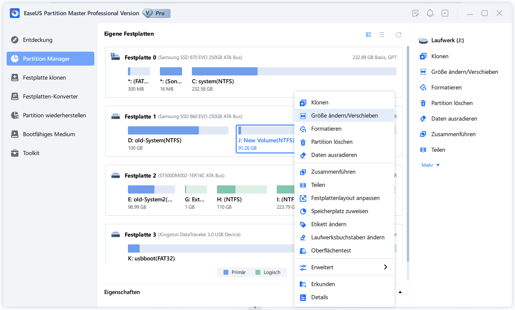Click the Primär legend color swatch
The image size is (515, 310).
(x=226, y=272)
